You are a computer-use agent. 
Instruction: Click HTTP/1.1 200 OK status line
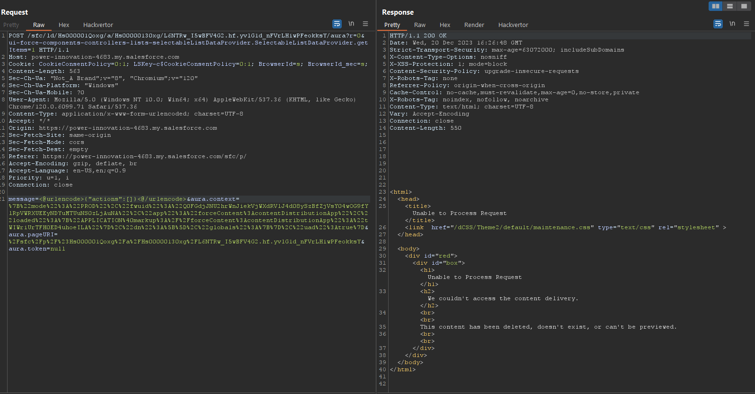[418, 36]
